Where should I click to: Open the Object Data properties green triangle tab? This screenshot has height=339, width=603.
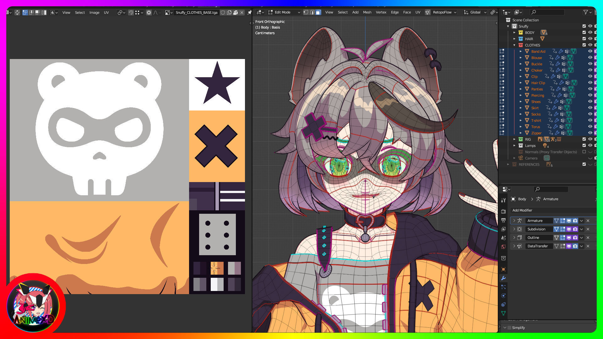pos(503,313)
